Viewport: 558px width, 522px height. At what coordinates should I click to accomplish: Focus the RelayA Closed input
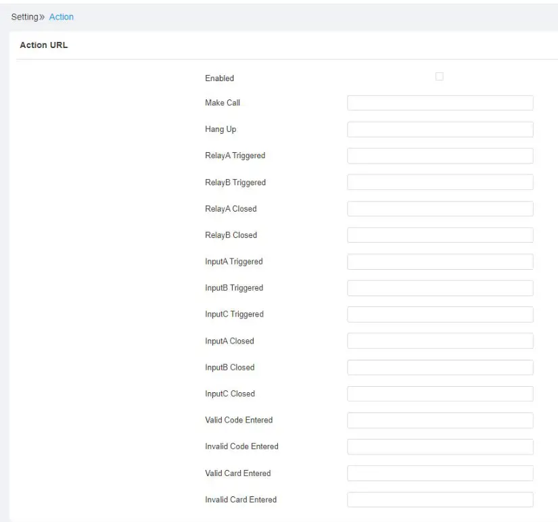pyautogui.click(x=440, y=209)
